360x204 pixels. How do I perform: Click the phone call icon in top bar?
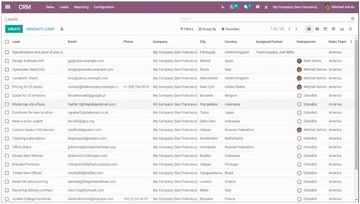pyautogui.click(x=223, y=7)
